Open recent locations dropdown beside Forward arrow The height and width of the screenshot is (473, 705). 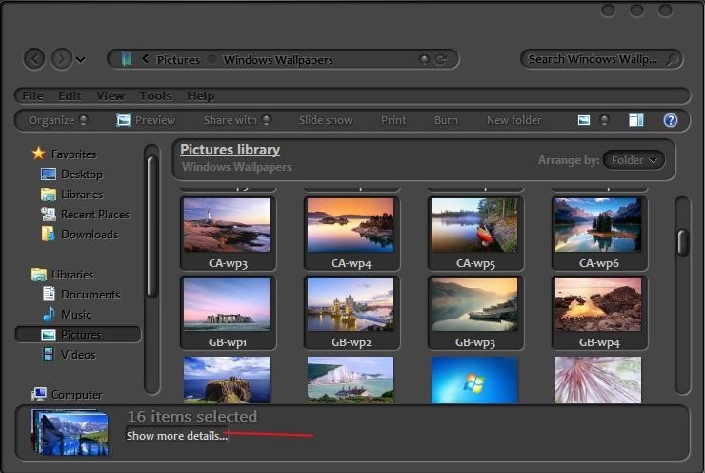click(x=81, y=60)
